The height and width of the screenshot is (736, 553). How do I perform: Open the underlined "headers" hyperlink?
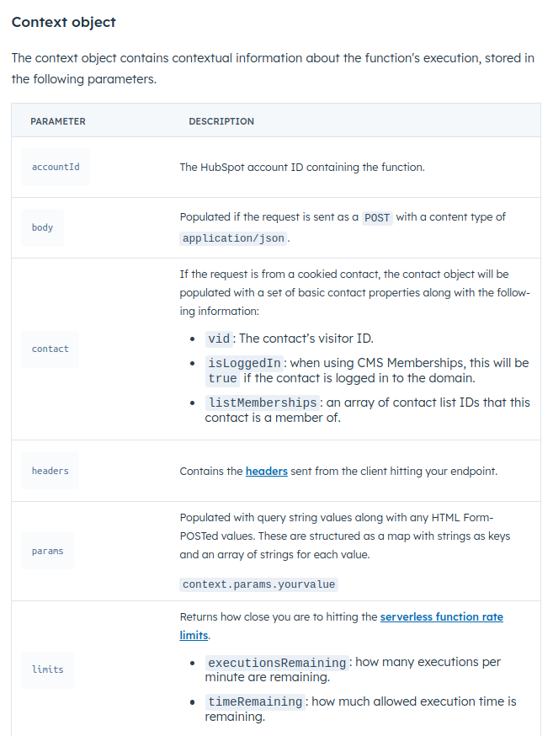pos(266,472)
